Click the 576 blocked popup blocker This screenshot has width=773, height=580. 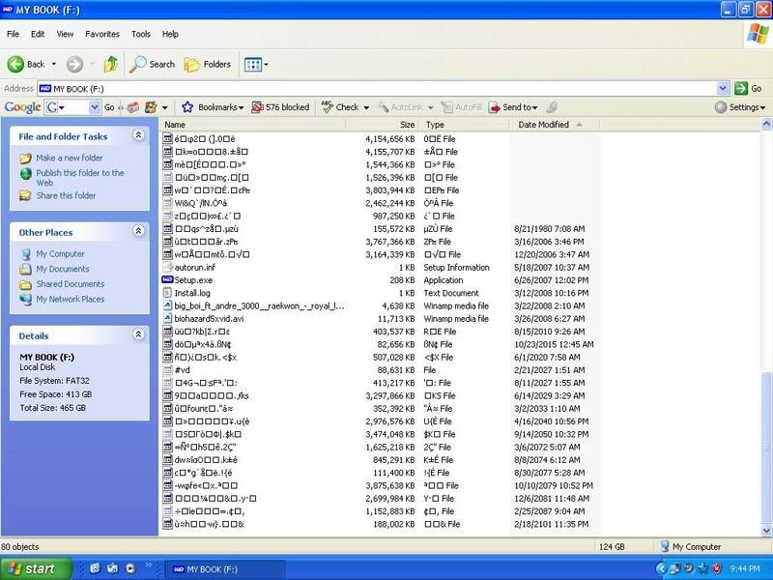280,107
